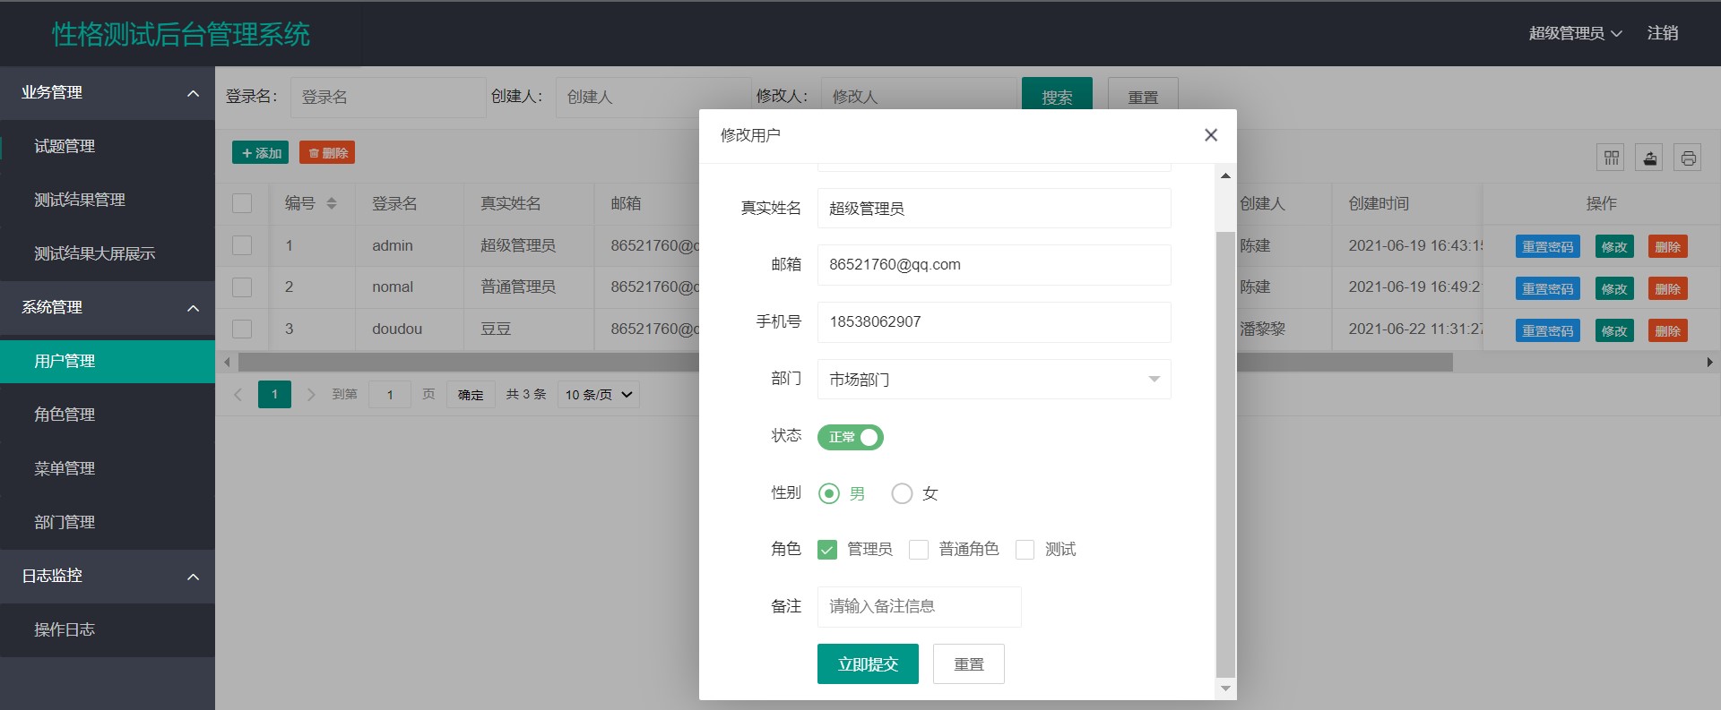Sort the 编号 column by its arrows
The image size is (1721, 710).
click(332, 203)
